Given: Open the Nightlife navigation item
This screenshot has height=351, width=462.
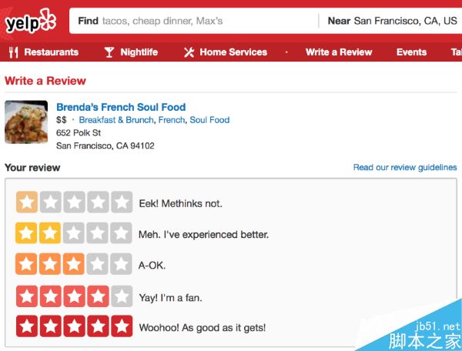Looking at the screenshot, I should (x=139, y=52).
